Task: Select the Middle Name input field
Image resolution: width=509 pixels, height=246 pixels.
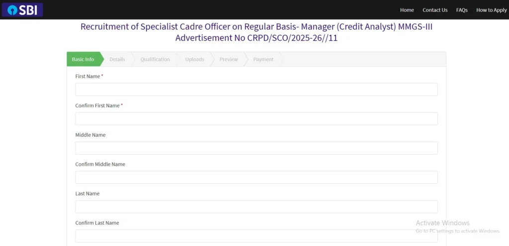Action: tap(256, 148)
